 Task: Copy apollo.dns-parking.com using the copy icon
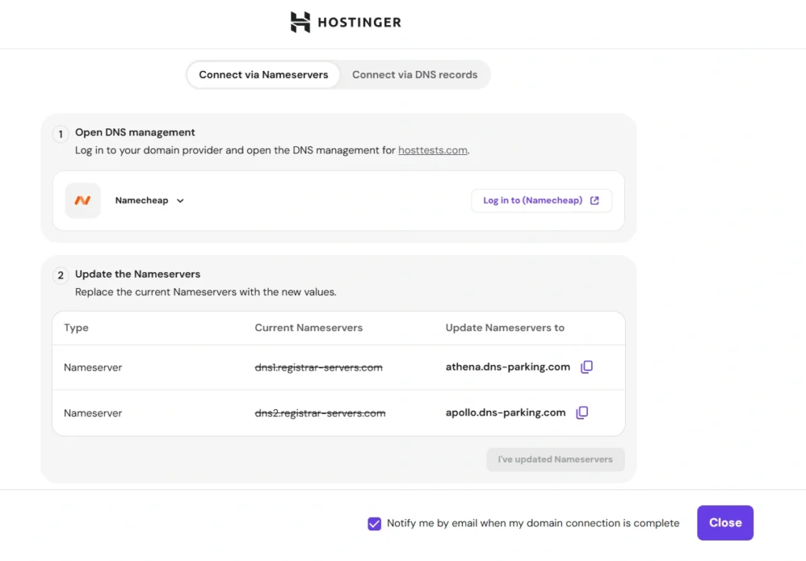[582, 413]
